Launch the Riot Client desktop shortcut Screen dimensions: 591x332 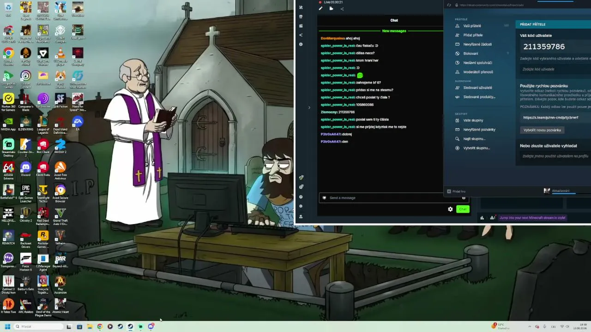[x=43, y=147]
